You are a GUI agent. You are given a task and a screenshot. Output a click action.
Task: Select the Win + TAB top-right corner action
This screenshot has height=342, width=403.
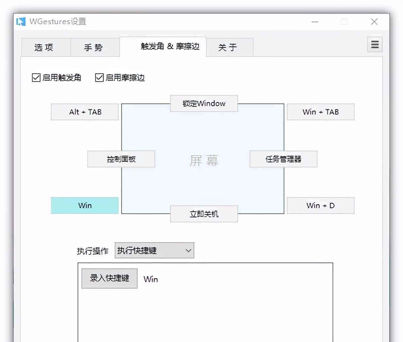pyautogui.click(x=320, y=112)
